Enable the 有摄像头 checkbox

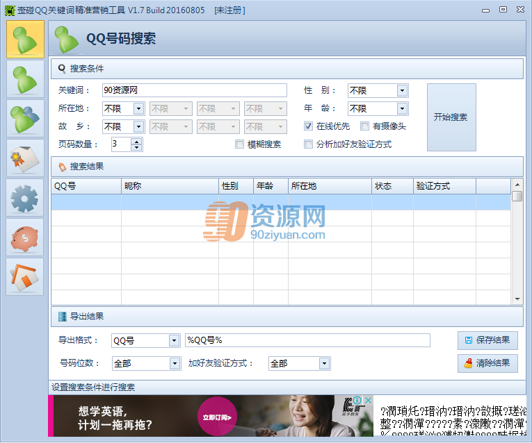click(x=364, y=126)
